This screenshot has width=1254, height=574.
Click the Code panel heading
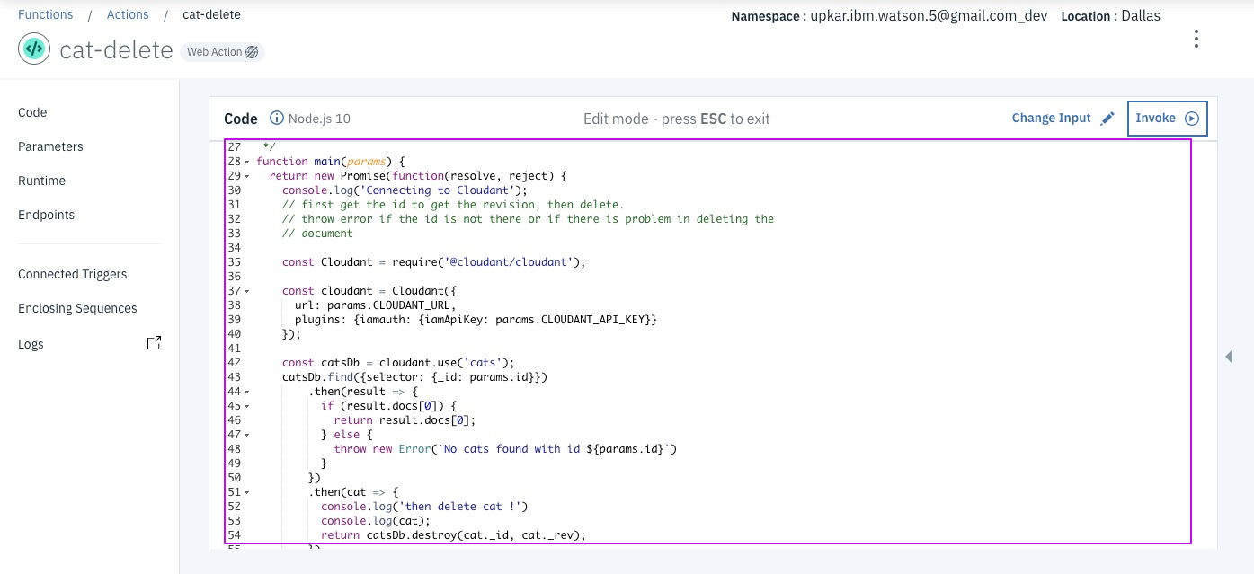pos(241,119)
